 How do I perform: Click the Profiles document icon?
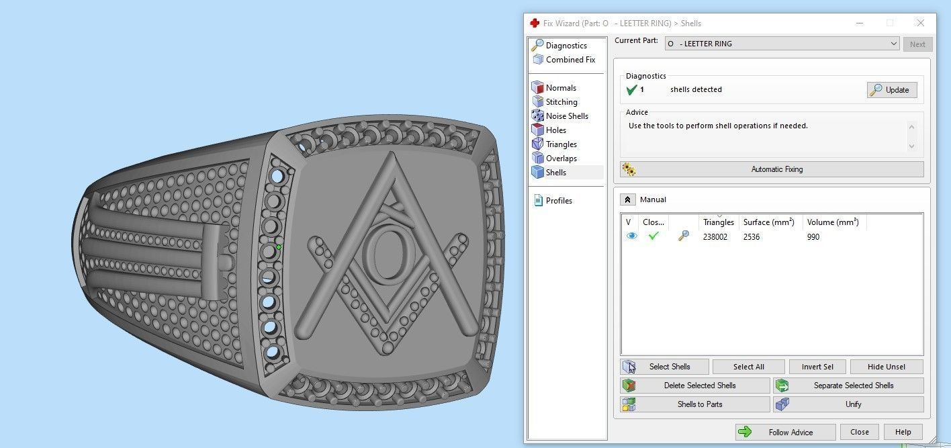[x=538, y=200]
